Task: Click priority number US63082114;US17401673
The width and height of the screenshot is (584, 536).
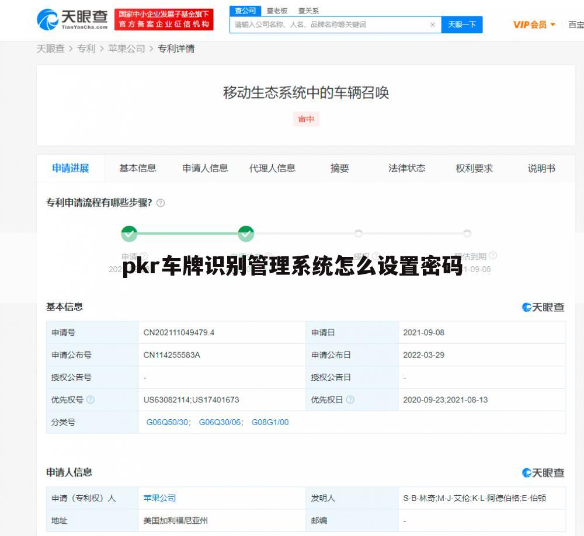Action: (x=191, y=400)
